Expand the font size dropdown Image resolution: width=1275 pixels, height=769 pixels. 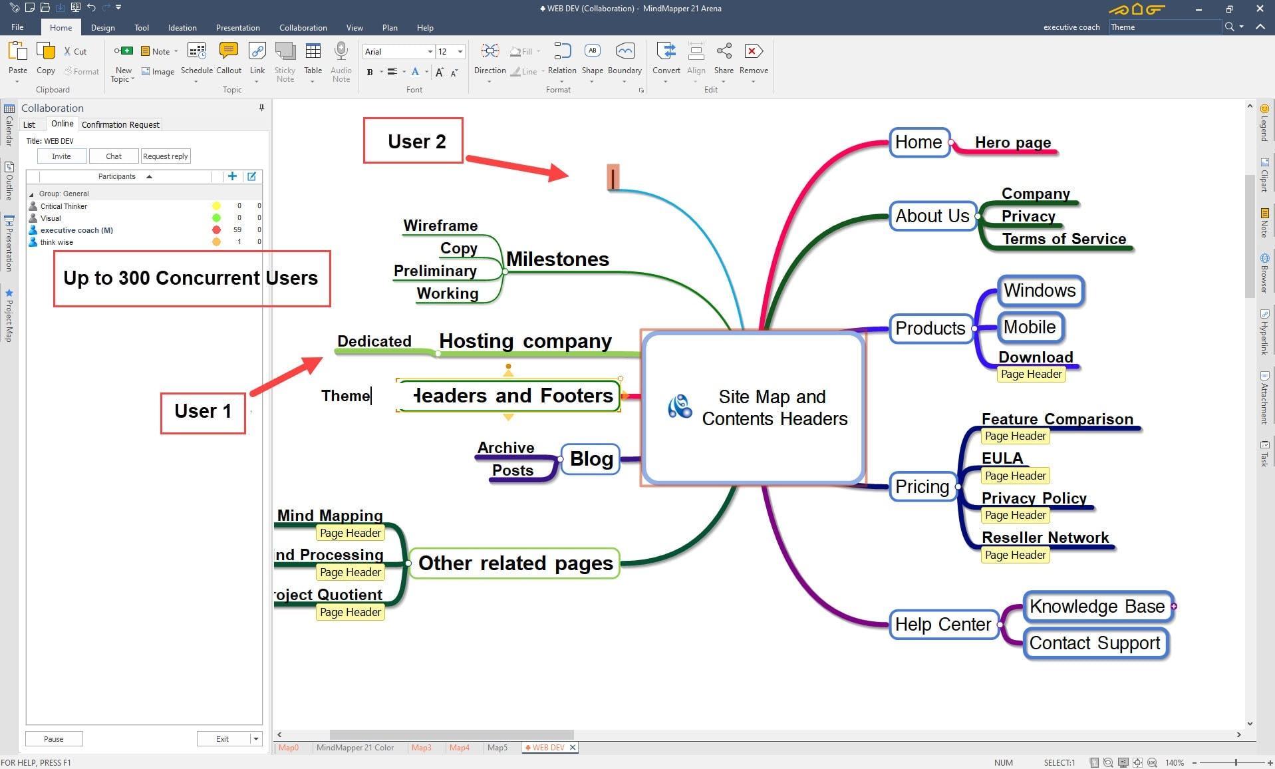tap(460, 52)
